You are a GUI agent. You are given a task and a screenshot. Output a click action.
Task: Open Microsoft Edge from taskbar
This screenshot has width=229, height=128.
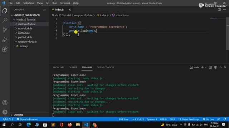click(29, 125)
